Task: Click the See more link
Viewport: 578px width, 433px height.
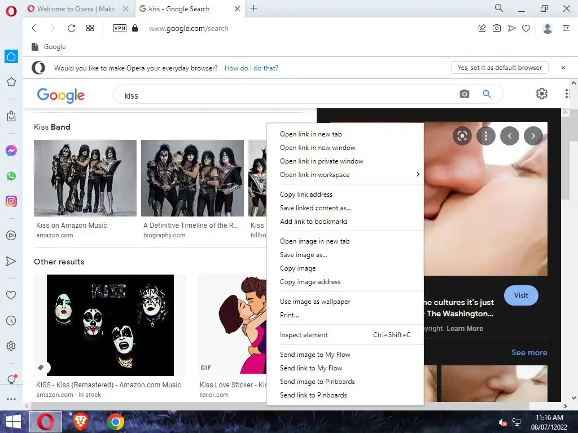Action: (x=529, y=352)
